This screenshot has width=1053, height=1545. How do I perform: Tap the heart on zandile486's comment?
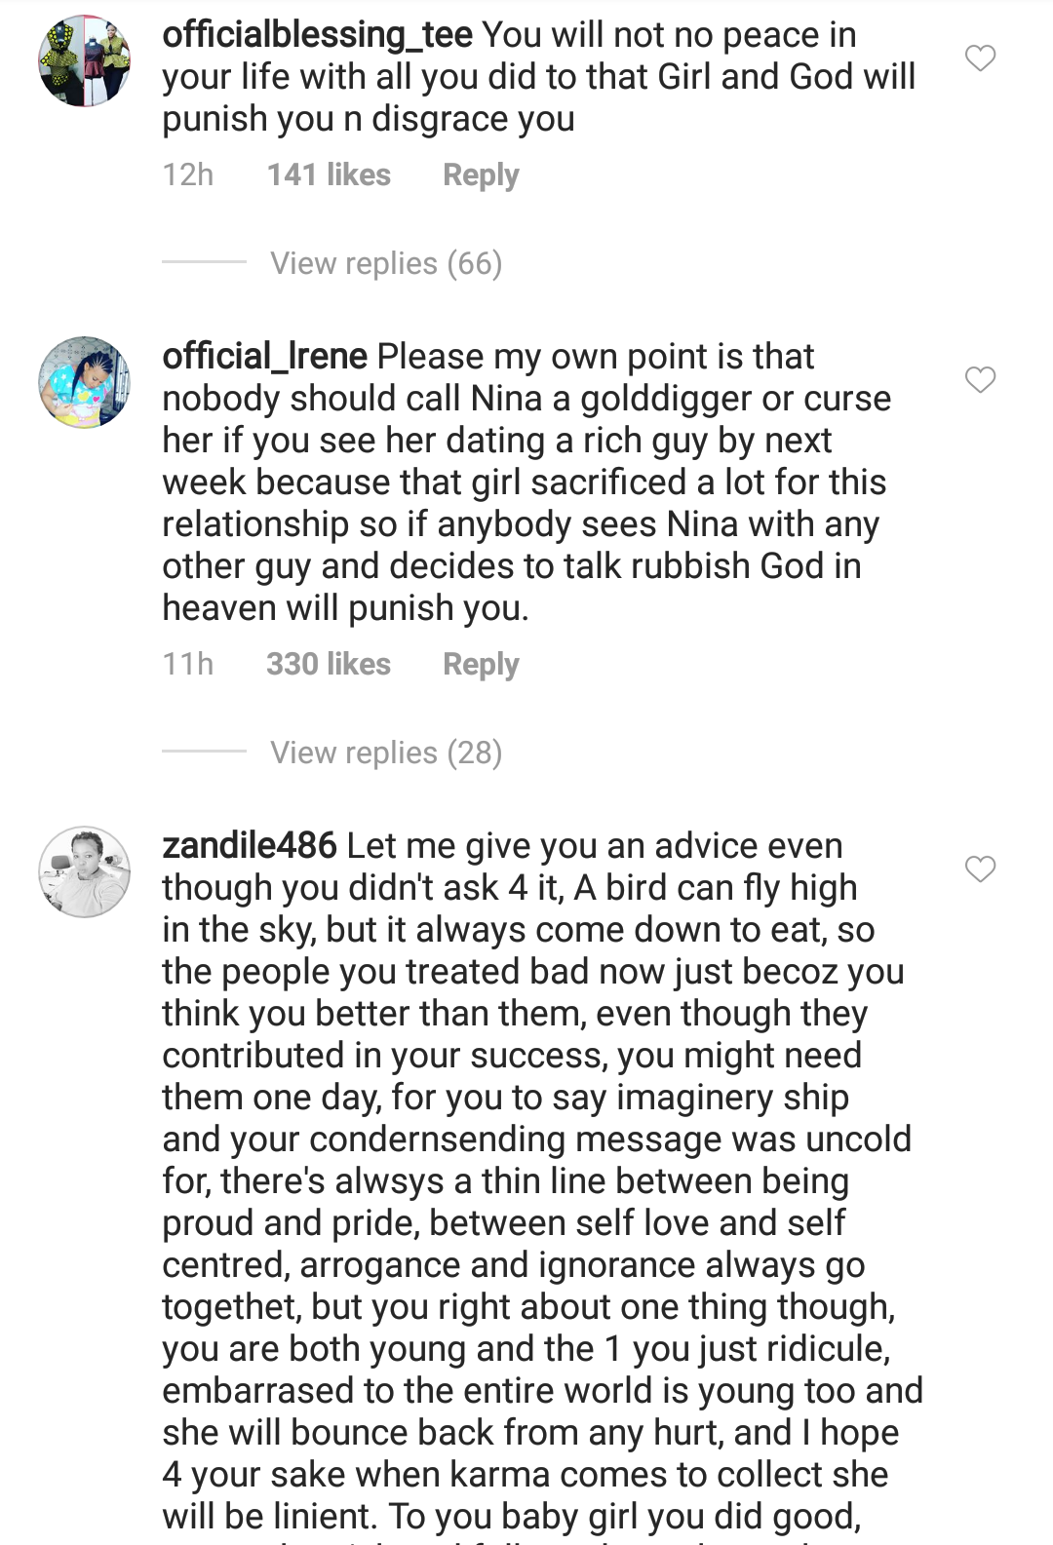click(980, 869)
